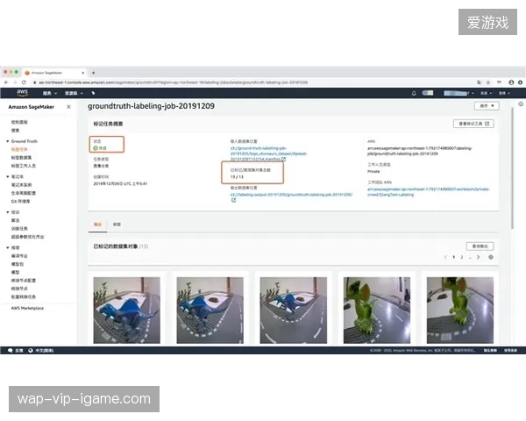Viewport: 526px width, 421px height.
Task: Open the 支持 support dropdown
Action: (504, 93)
